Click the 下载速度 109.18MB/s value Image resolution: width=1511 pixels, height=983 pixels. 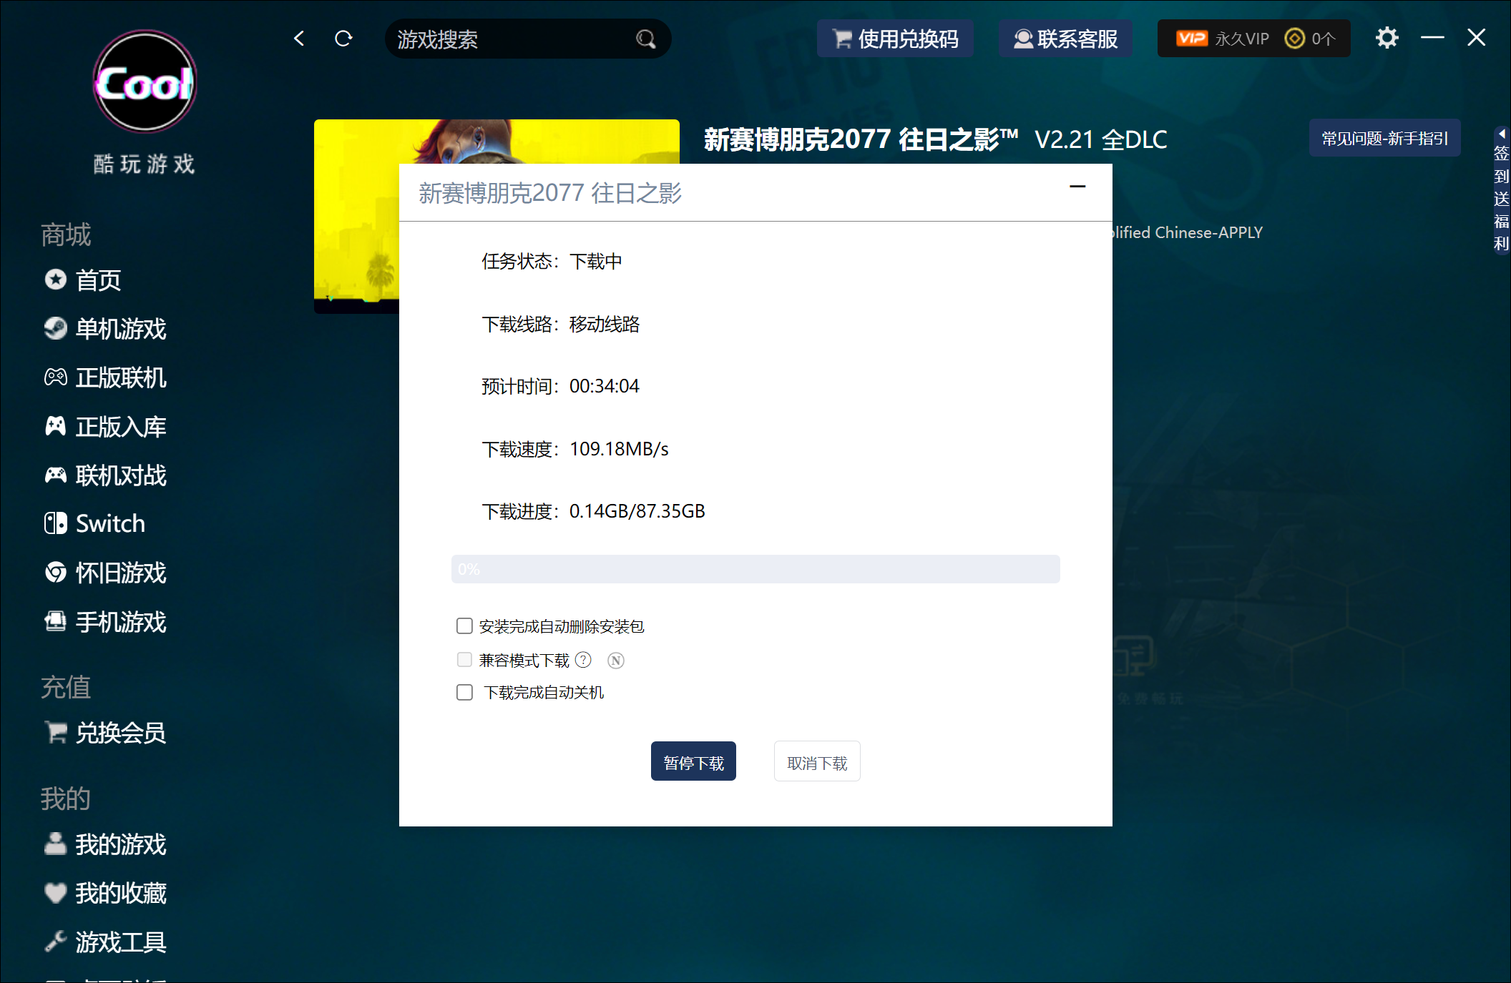pyautogui.click(x=619, y=449)
